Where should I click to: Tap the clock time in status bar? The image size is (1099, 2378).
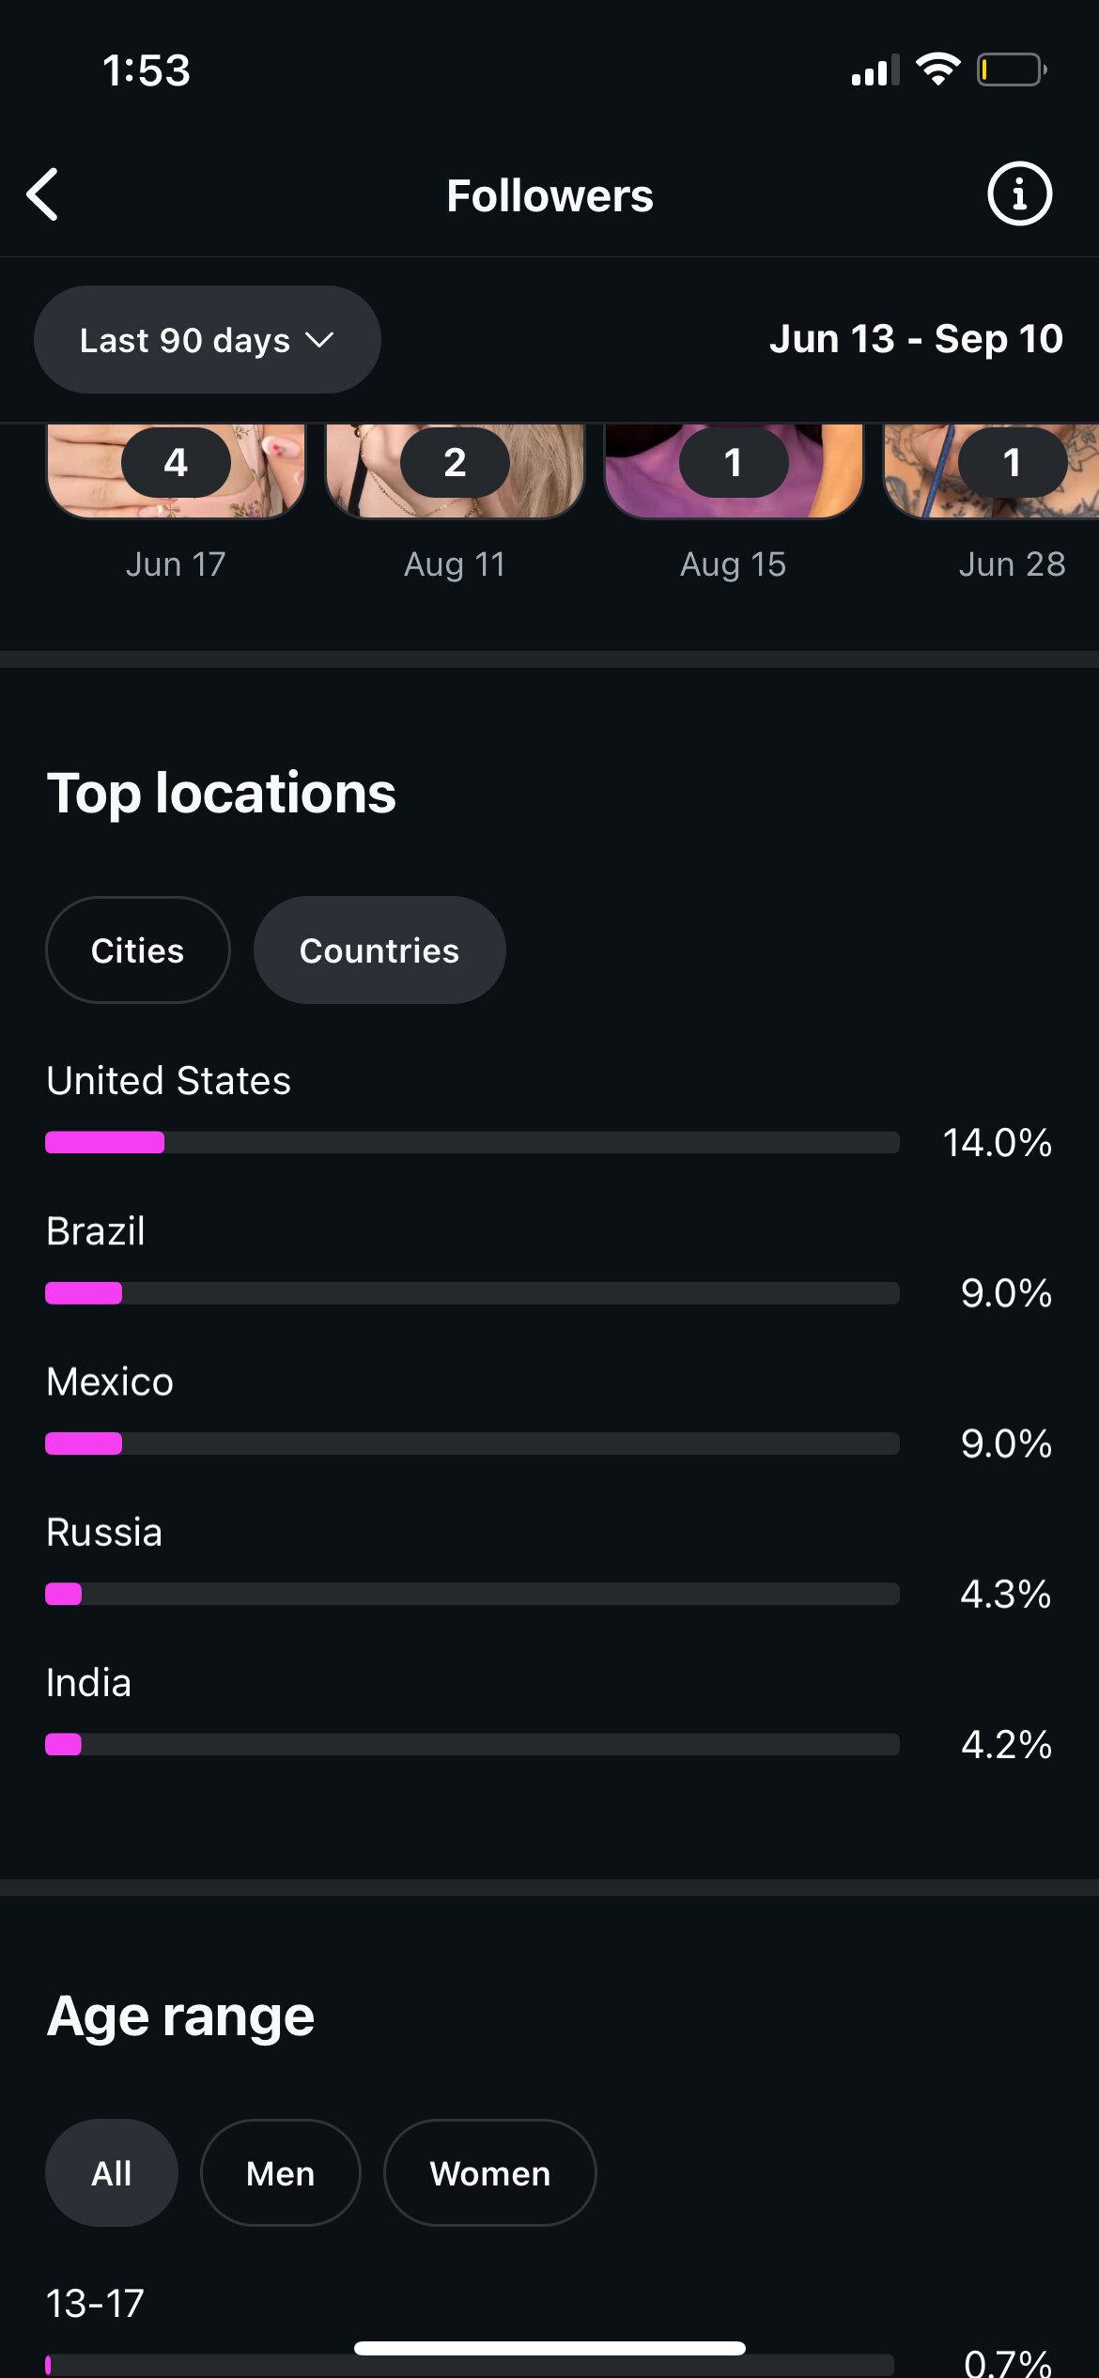click(x=147, y=70)
